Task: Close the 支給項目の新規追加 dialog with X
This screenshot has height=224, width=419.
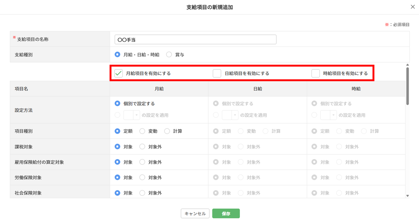Action: tap(413, 7)
